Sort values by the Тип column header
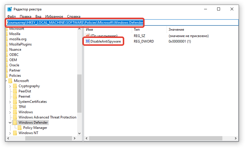Image resolution: width=245 pixels, height=148 pixels. pyautogui.click(x=137, y=30)
